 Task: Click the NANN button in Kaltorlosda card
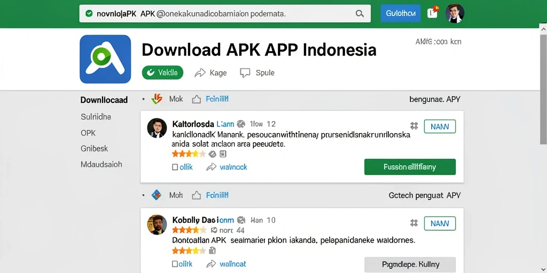pos(440,127)
